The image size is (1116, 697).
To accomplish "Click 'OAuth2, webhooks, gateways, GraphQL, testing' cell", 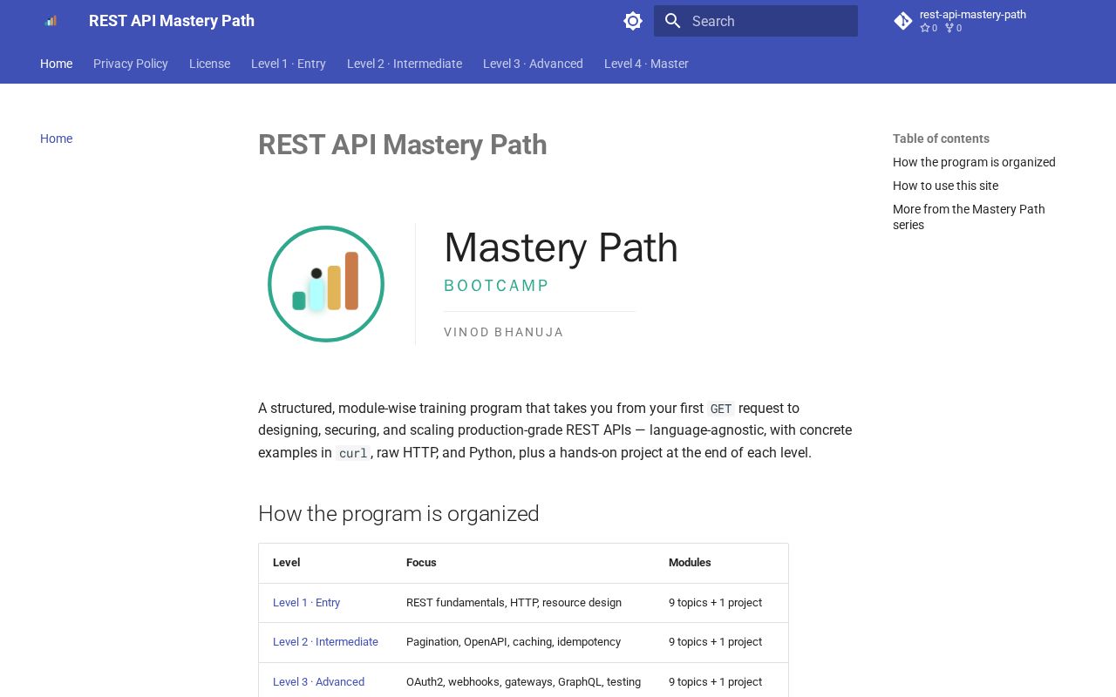I will 523,682.
